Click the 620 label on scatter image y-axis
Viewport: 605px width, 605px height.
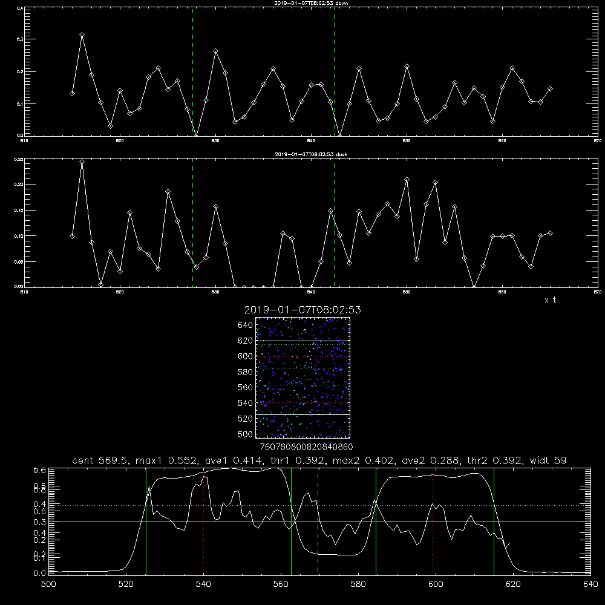click(246, 341)
